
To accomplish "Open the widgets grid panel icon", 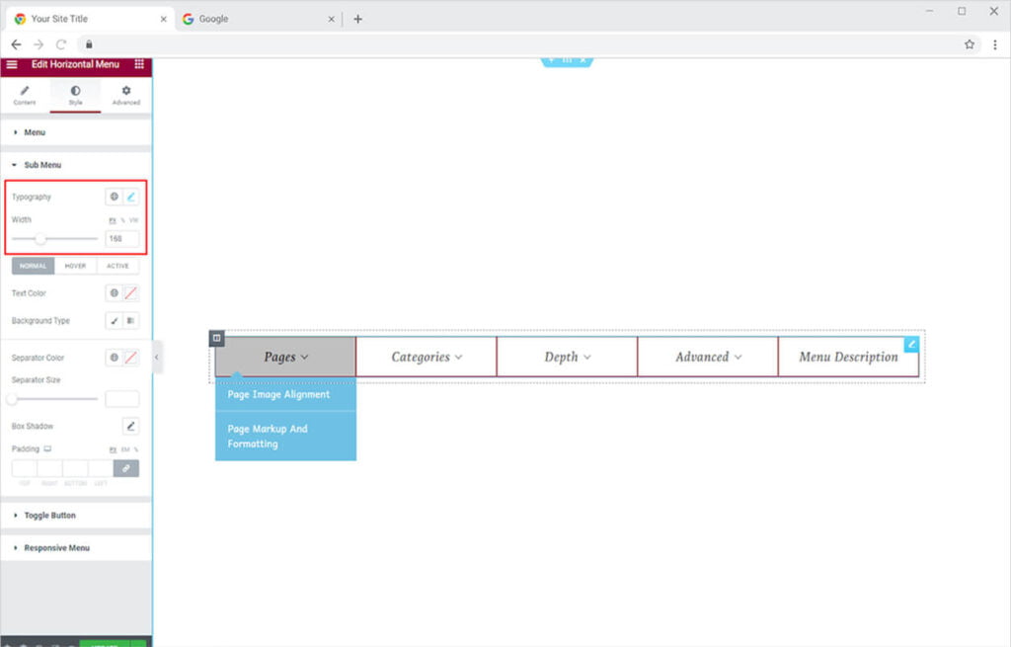I will [139, 64].
